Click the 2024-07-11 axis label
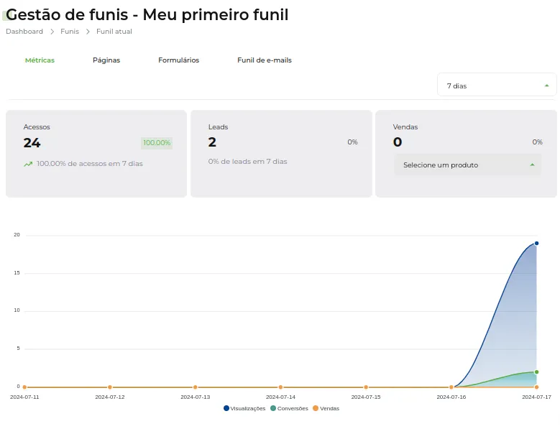This screenshot has width=560, height=429. (24, 397)
